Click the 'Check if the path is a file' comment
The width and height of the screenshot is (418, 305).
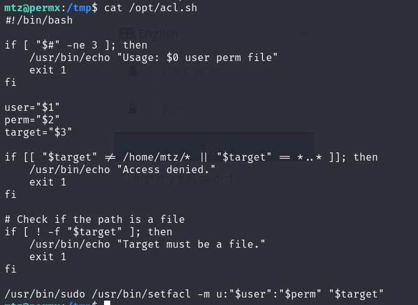[x=95, y=220]
